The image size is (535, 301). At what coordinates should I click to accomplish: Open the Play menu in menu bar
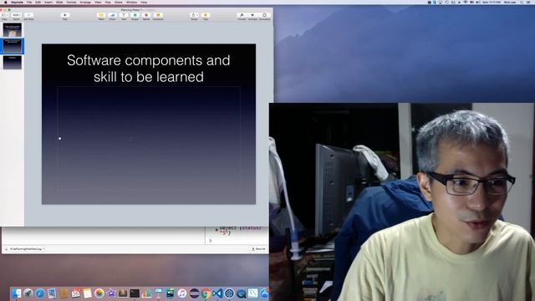point(108,2)
